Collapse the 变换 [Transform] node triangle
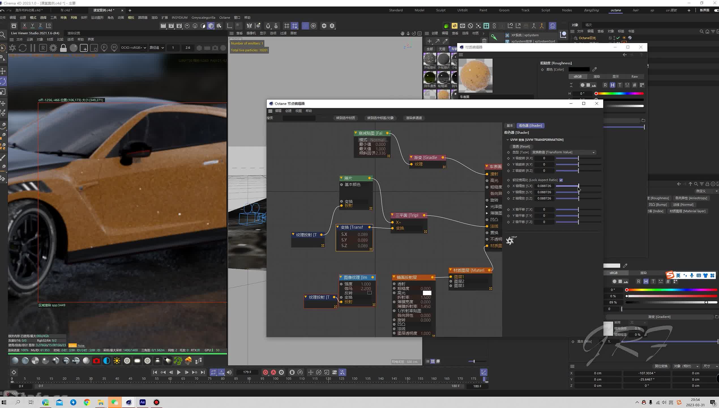Screen dimensions: 719x408 [x=338, y=227]
